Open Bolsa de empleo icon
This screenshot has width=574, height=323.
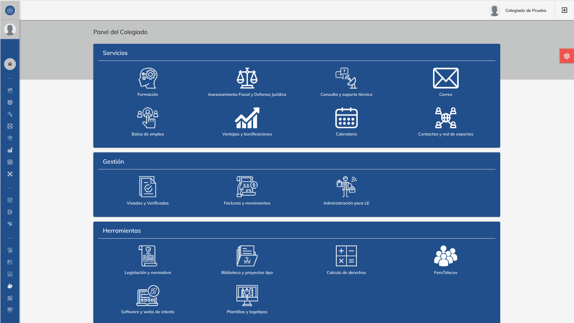point(148,118)
